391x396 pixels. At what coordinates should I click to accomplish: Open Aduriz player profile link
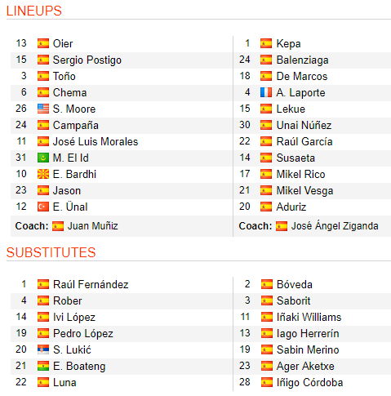click(291, 207)
